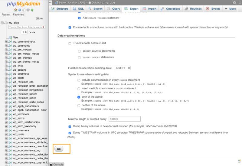The height and width of the screenshot is (166, 242).
Task: Expand the wp_users table node
Action: coord(6,134)
